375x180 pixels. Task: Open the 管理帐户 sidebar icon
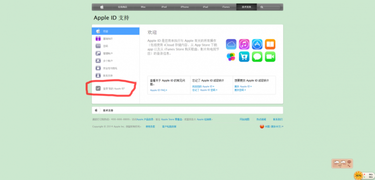pos(98,53)
